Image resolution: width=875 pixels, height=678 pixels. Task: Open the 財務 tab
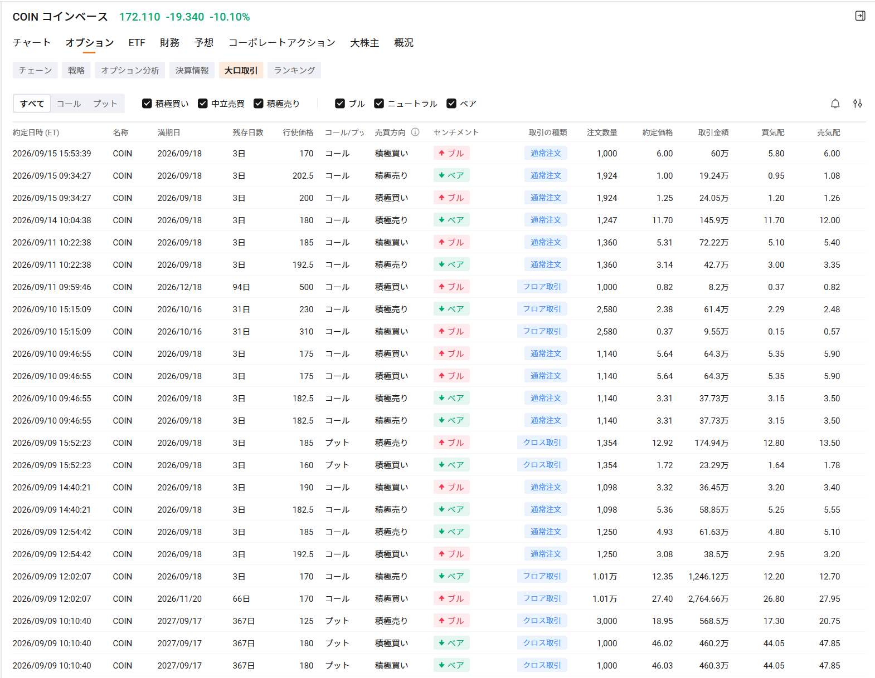(169, 43)
